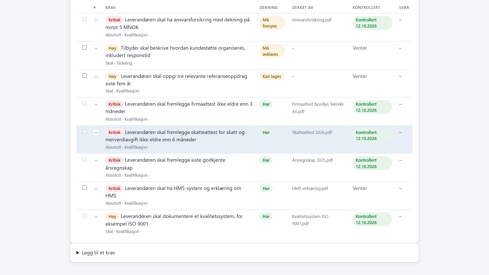
Task: Open Kvalitetssystem ISO 9001.pdf
Action: click(x=310, y=220)
